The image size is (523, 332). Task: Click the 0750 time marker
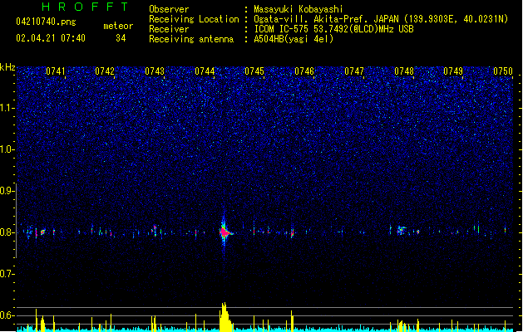tap(503, 71)
